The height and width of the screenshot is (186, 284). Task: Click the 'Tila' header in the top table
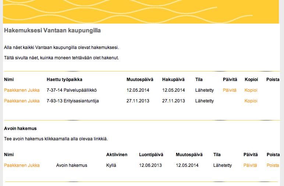pyautogui.click(x=199, y=80)
